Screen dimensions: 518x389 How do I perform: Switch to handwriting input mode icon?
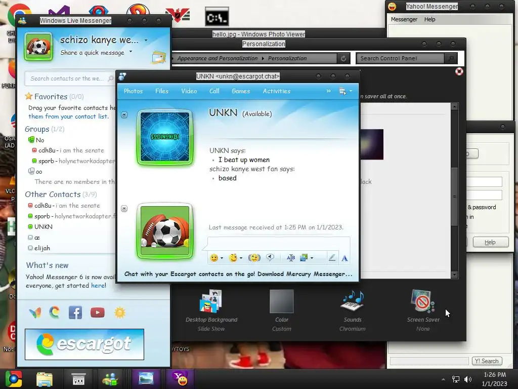pos(332,258)
